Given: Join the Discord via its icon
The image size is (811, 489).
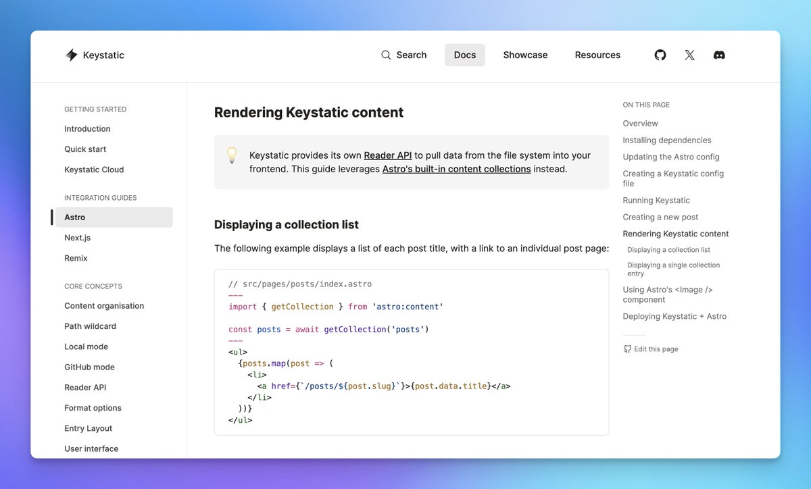Looking at the screenshot, I should coord(719,55).
